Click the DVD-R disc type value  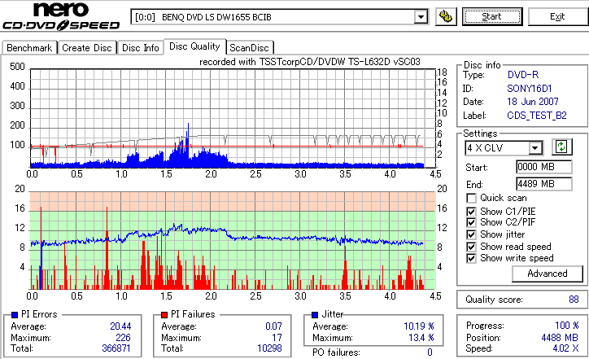coord(523,75)
